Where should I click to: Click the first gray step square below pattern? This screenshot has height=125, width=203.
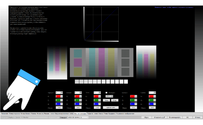[x=77, y=81]
